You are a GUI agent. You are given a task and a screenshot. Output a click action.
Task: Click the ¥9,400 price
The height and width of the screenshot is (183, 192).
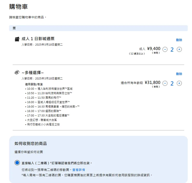click(154, 49)
